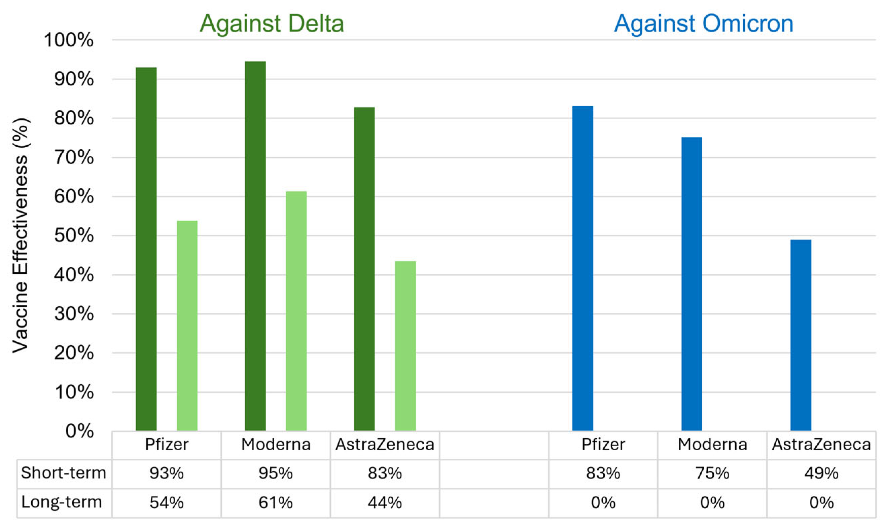Click the "Vaccine Effectiveness (%)" axis title
885x529 pixels.
20,235
